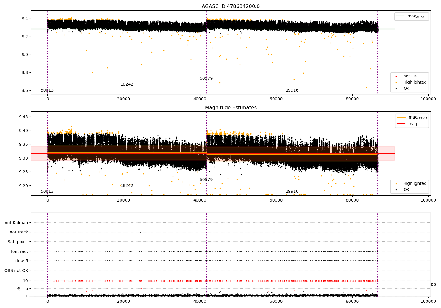The image size is (441, 308).
Task: Click the 'not track' row label
Action: pyautogui.click(x=19, y=232)
